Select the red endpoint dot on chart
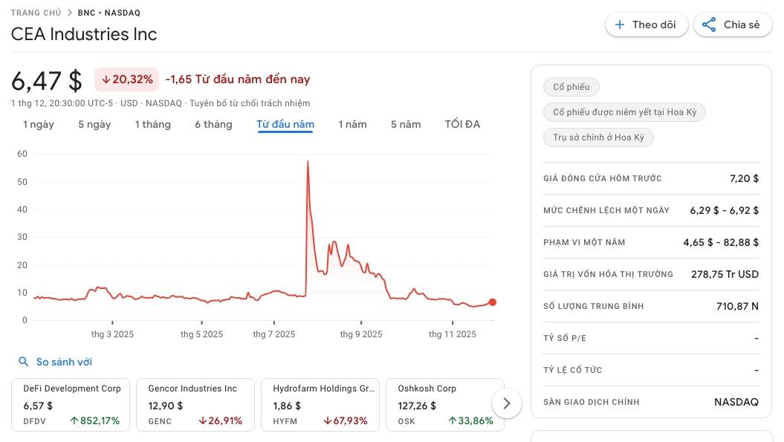Viewport: 784px width, 442px height. point(492,302)
